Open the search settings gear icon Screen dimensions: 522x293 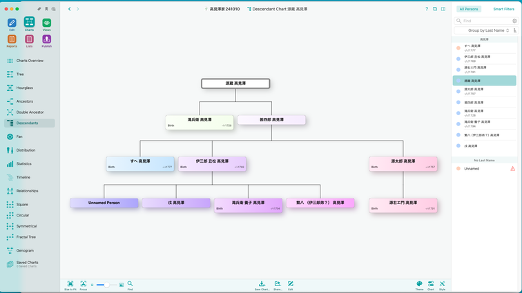(514, 21)
